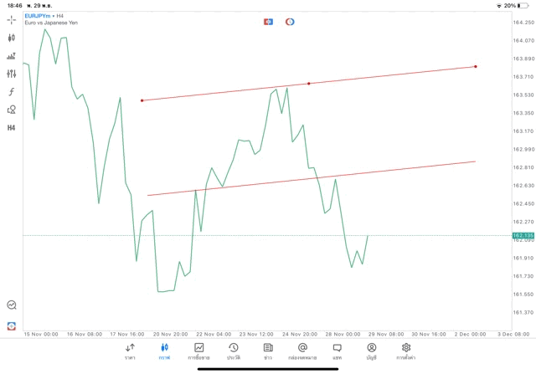Open chart settings sliders icon
Screen dimensions: 536x374
(11, 74)
